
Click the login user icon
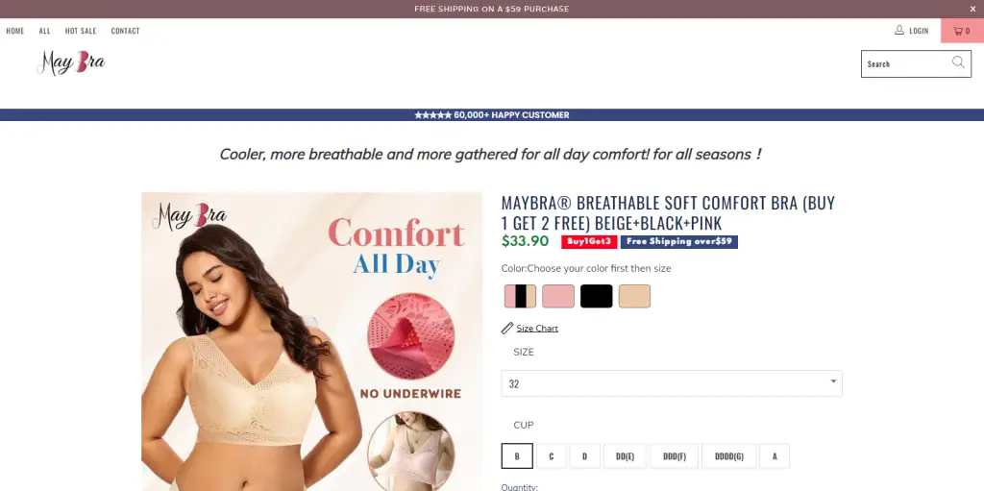(899, 30)
